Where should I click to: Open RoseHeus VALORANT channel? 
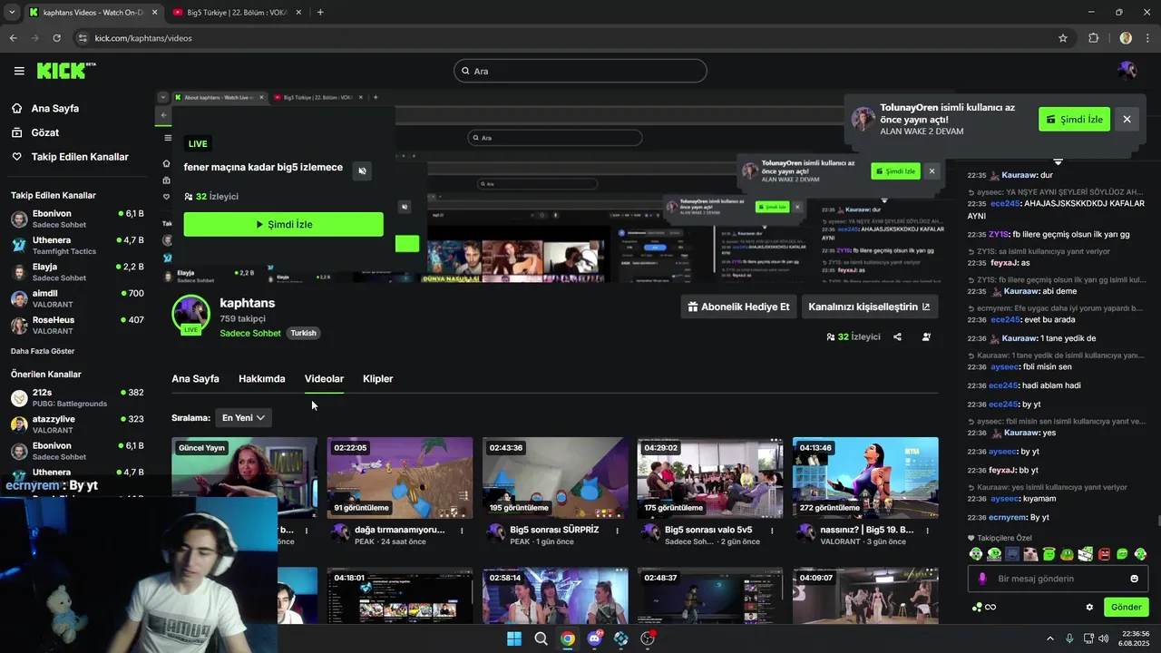coord(77,325)
